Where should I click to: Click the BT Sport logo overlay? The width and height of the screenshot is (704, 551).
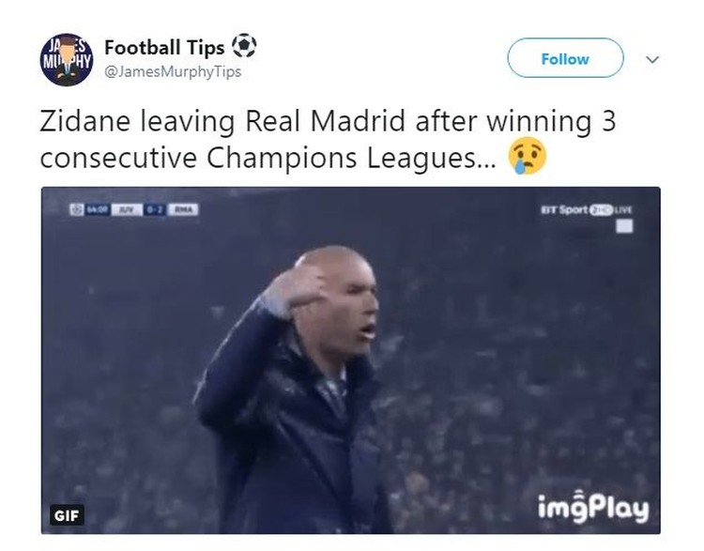pyautogui.click(x=576, y=209)
